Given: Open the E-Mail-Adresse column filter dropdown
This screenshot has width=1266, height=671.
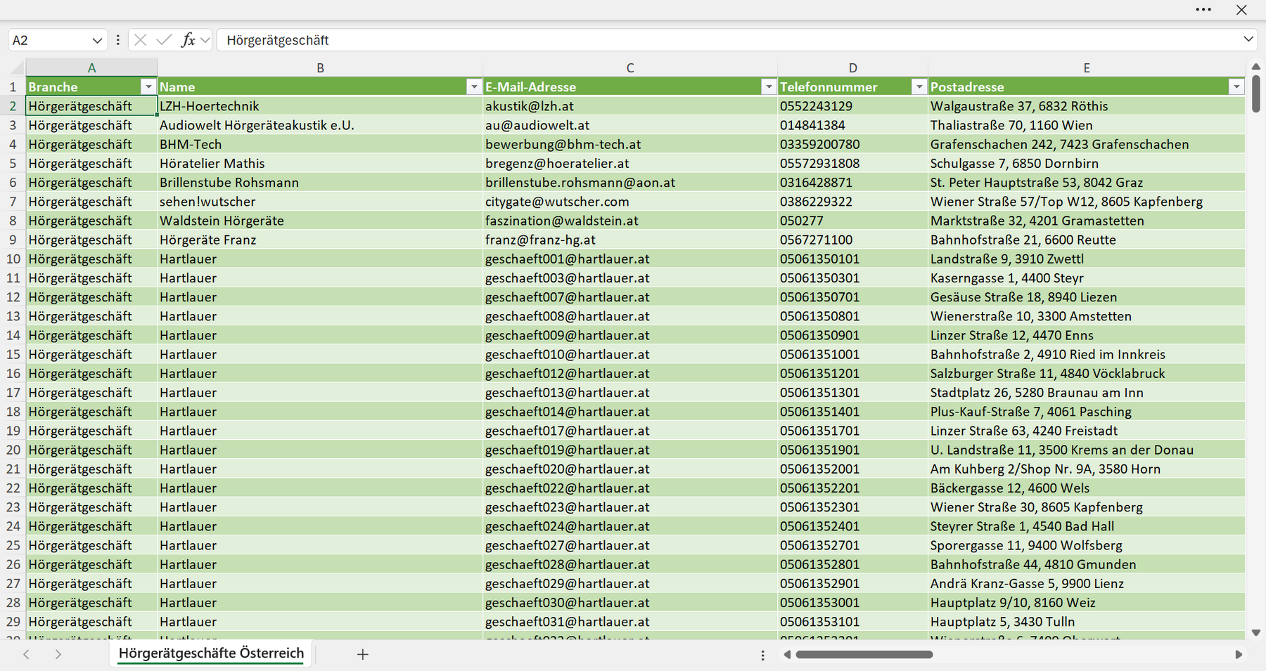Looking at the screenshot, I should pos(769,87).
